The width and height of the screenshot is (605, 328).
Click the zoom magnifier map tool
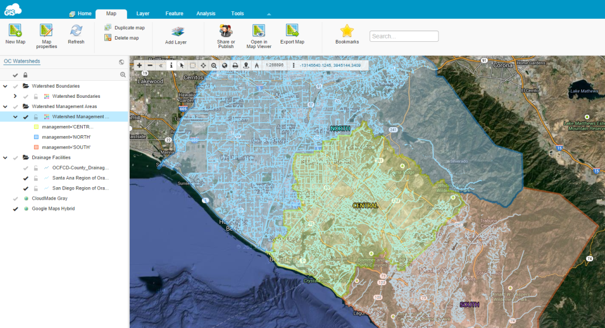(214, 66)
